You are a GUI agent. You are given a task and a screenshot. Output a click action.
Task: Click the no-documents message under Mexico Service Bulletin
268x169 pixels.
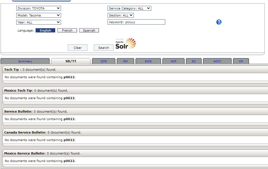(x=40, y=161)
